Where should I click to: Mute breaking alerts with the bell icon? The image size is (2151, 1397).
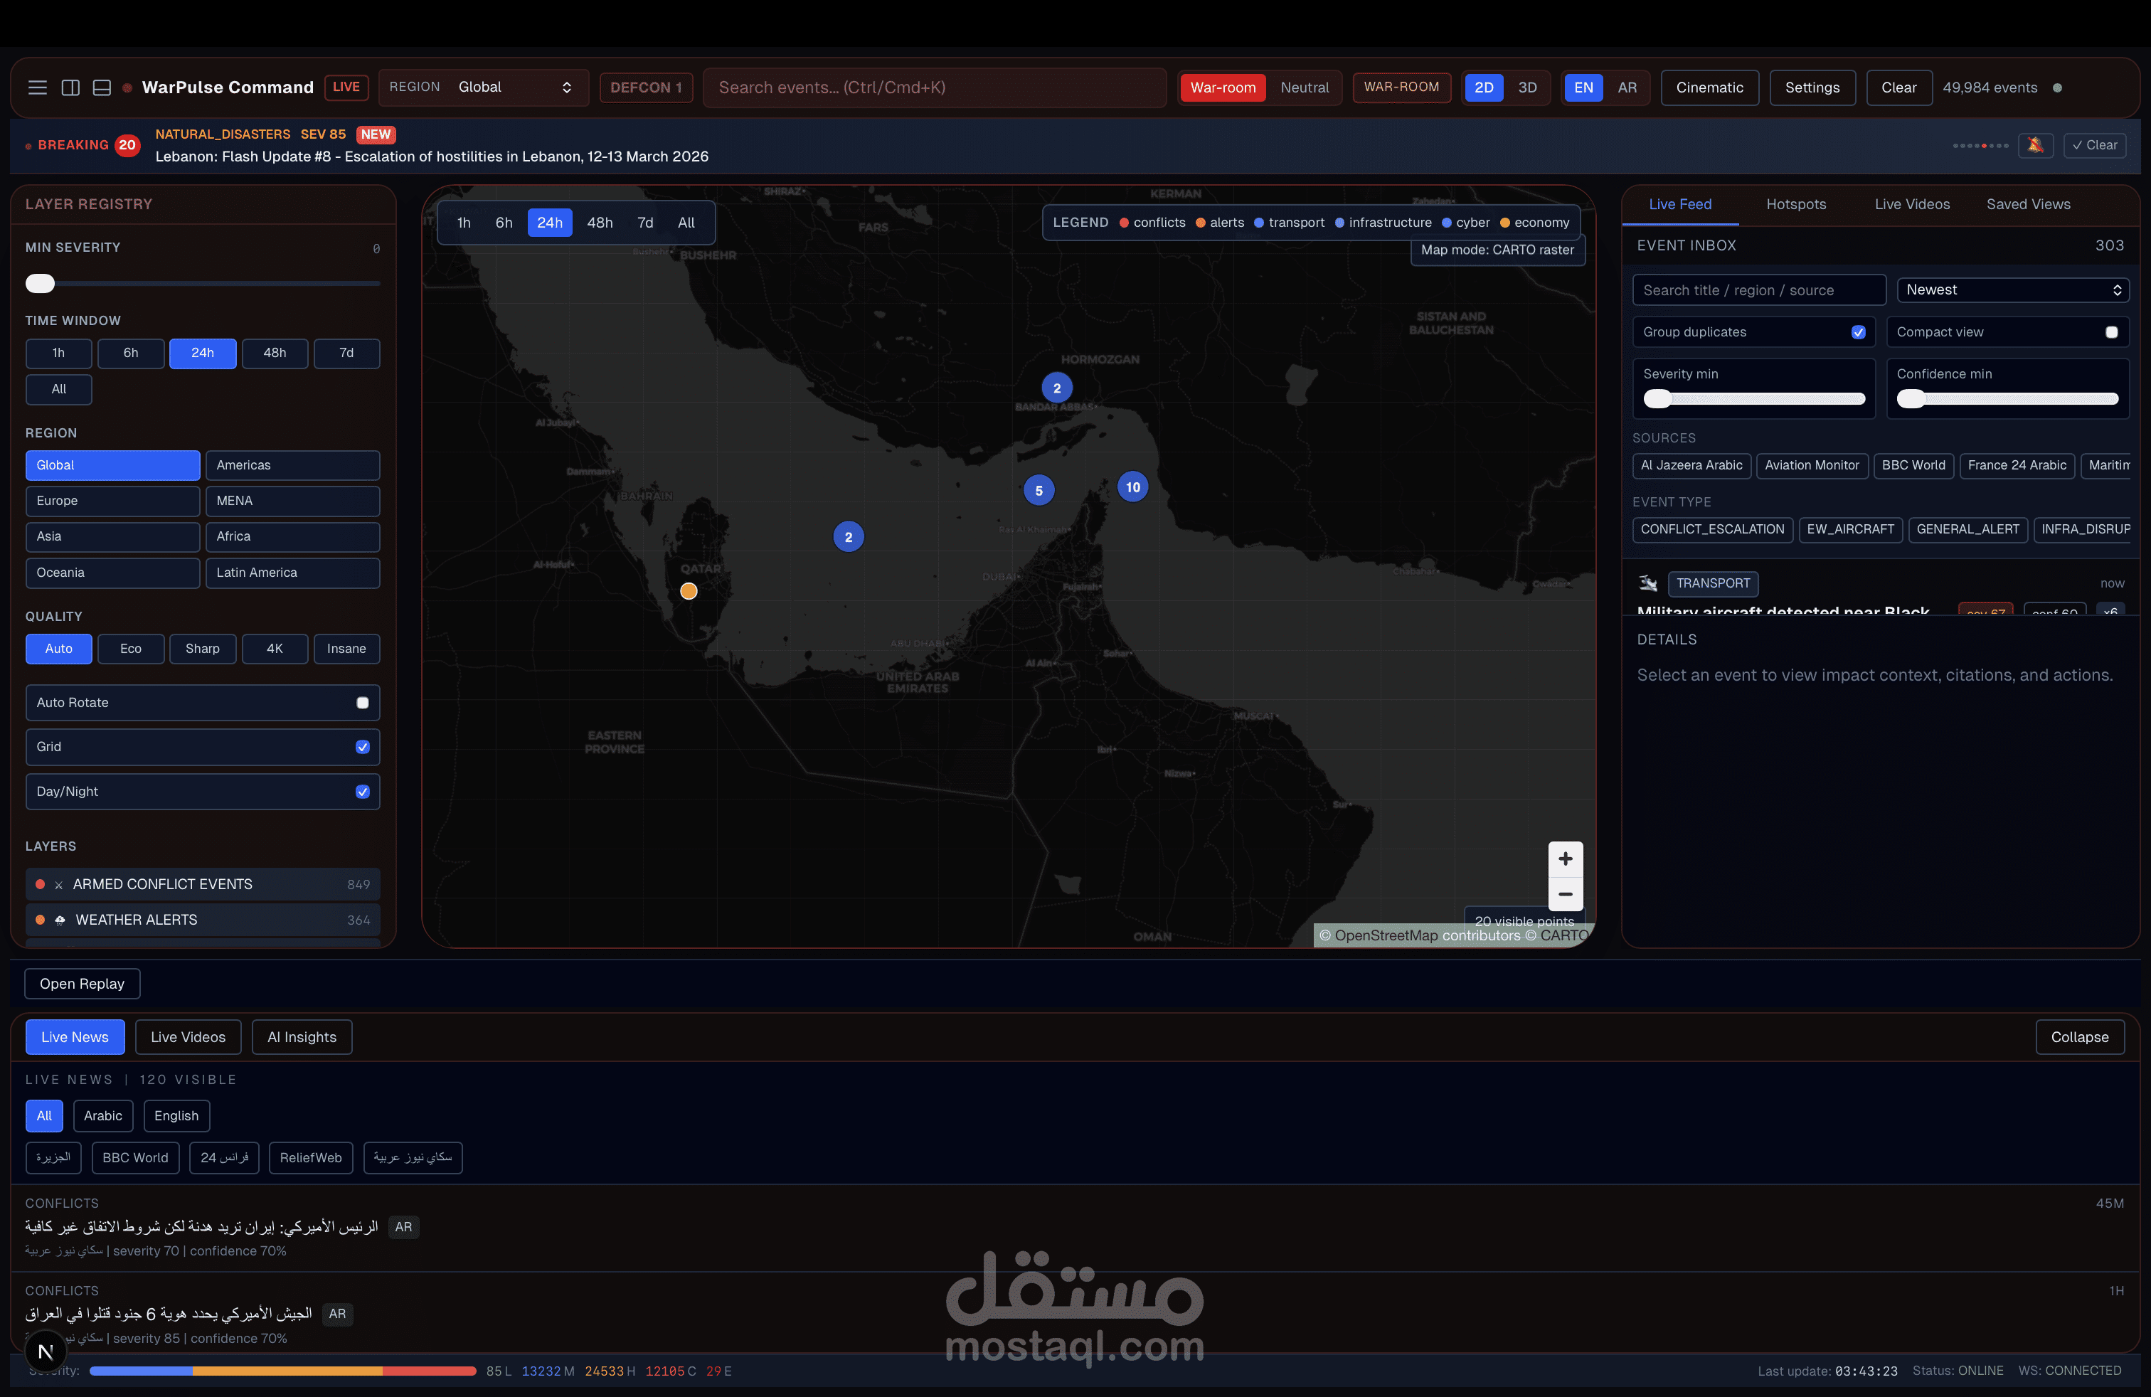(x=2034, y=146)
